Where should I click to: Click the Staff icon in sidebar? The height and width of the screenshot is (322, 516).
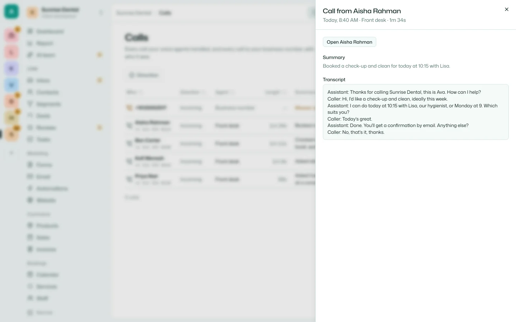click(30, 298)
